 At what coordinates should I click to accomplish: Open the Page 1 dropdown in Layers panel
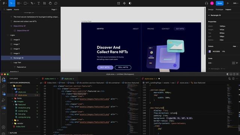pos(54,9)
